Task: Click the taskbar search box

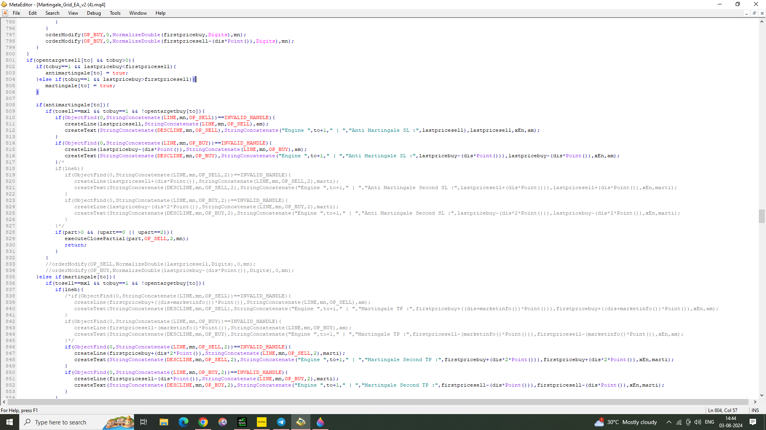Action: 77,422
